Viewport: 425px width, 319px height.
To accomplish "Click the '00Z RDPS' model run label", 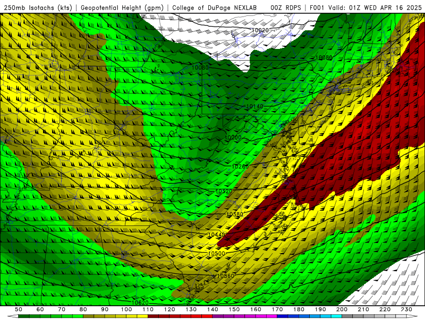I will 286,7.
